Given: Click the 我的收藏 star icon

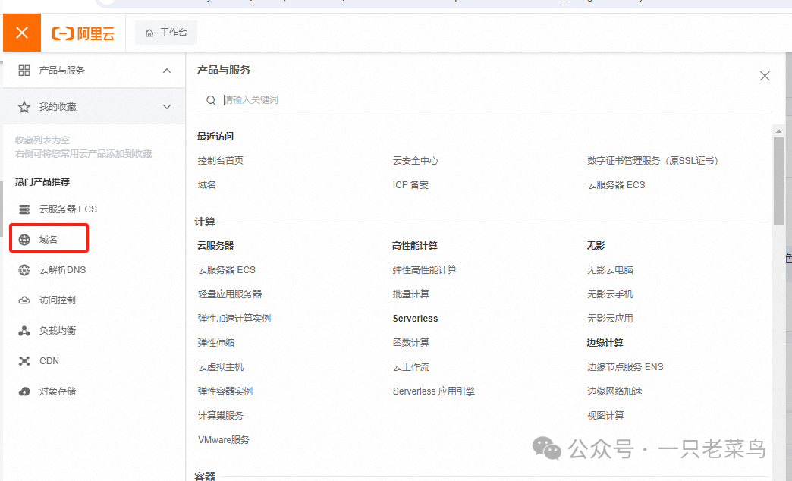Looking at the screenshot, I should tap(24, 107).
